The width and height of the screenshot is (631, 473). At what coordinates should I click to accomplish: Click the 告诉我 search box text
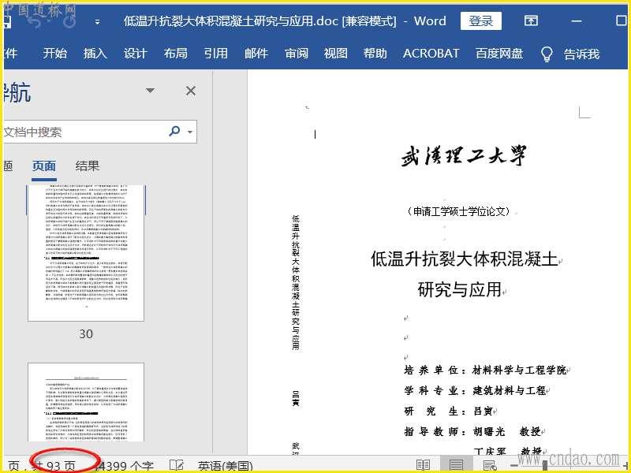click(581, 54)
